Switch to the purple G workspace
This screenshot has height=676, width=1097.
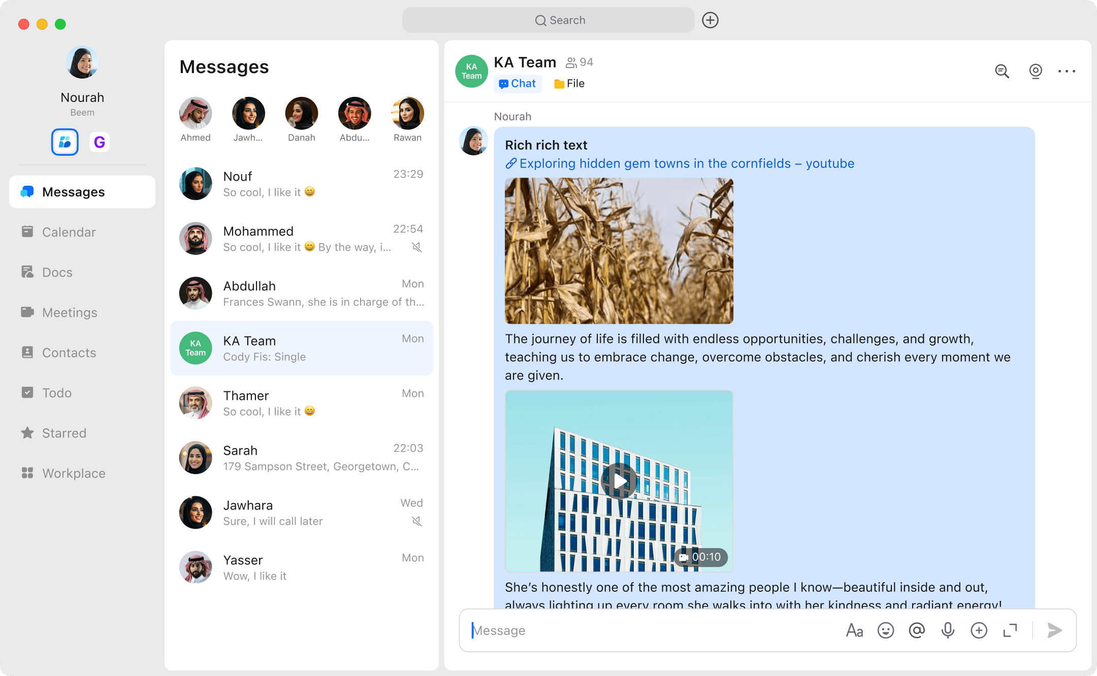pyautogui.click(x=100, y=142)
